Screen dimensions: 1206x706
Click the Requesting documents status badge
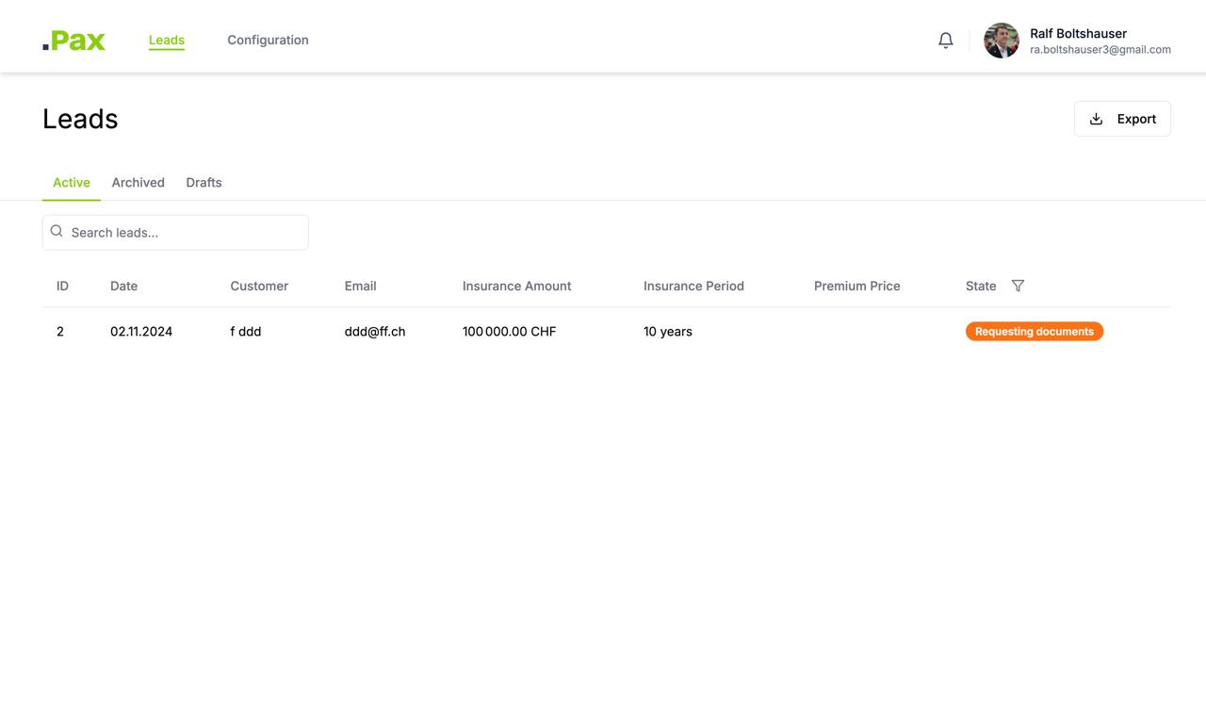pos(1034,332)
